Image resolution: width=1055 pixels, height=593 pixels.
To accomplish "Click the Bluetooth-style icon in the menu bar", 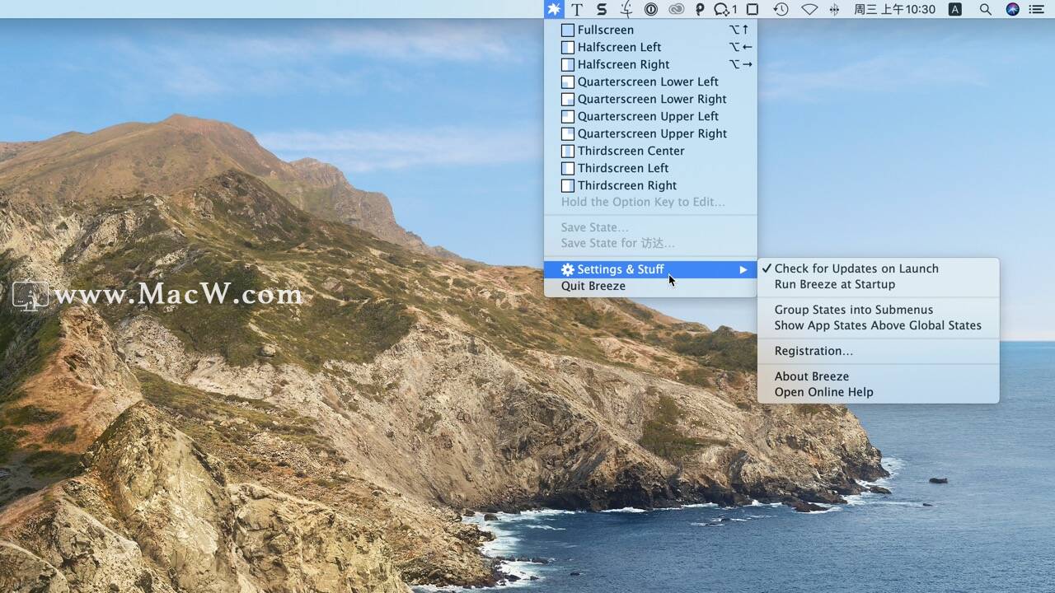I will (x=834, y=9).
